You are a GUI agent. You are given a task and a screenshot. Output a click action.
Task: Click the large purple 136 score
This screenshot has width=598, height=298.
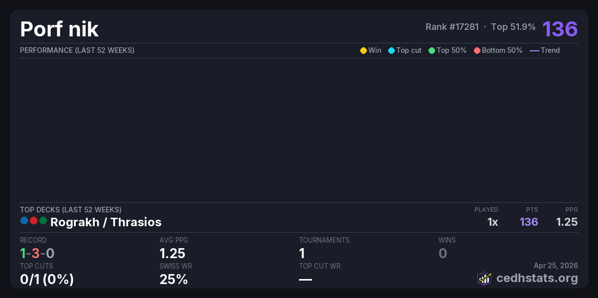click(560, 29)
